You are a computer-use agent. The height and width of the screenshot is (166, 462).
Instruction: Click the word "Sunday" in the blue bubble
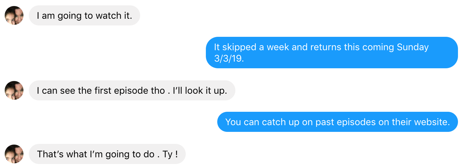(x=413, y=47)
